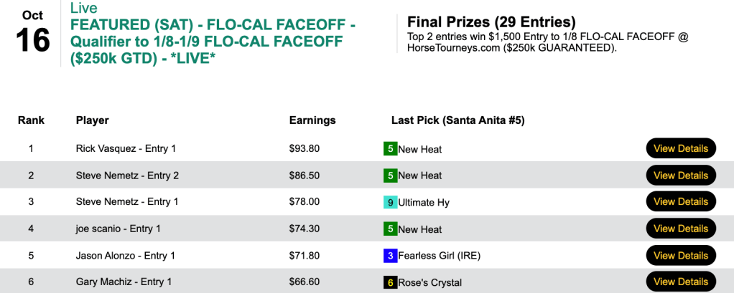The height and width of the screenshot is (293, 734).
Task: Click the Earnings column header
Action: [312, 120]
